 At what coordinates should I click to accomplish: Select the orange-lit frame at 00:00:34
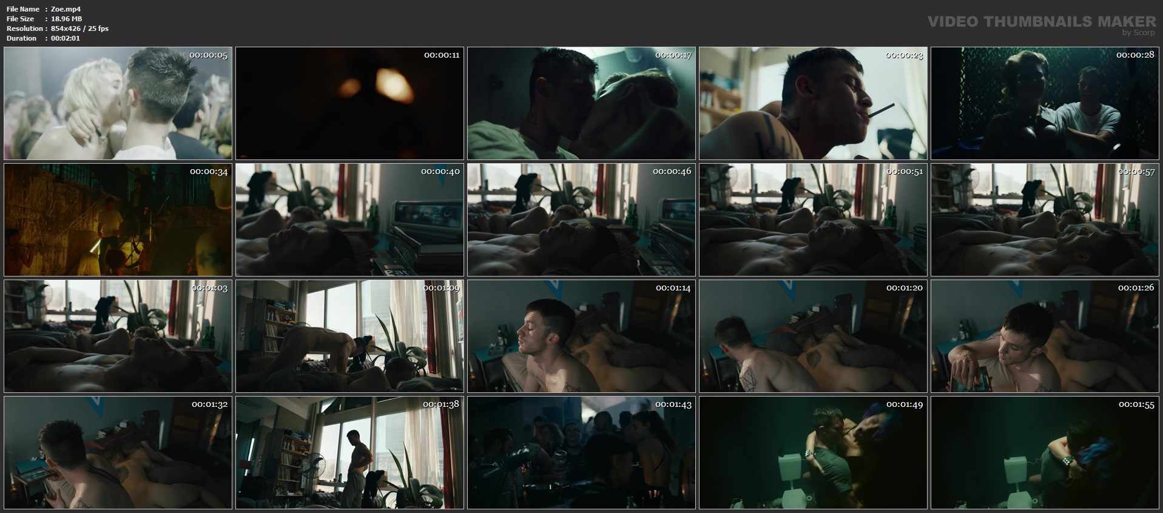(118, 220)
